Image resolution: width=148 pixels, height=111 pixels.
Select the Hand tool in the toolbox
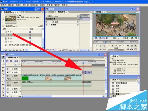pos(3,91)
